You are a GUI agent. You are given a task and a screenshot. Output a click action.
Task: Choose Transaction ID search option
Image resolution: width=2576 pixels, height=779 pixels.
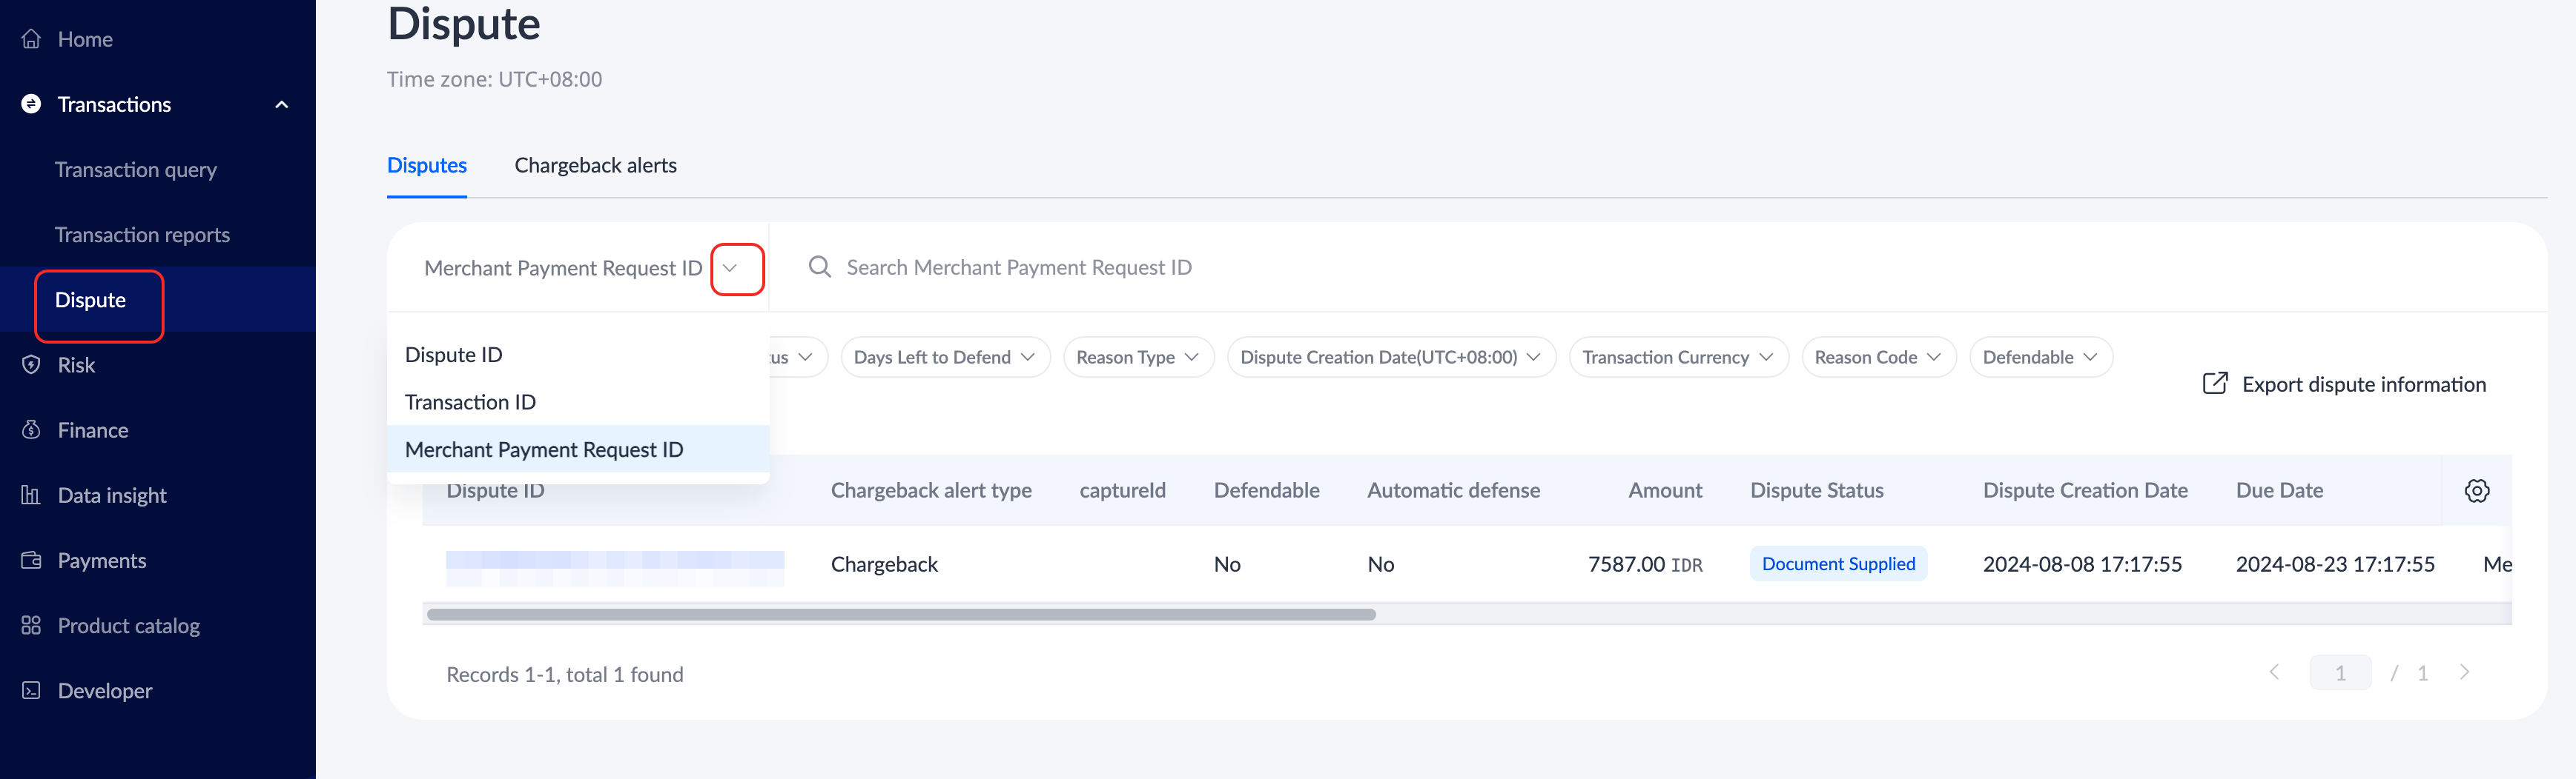tap(470, 401)
